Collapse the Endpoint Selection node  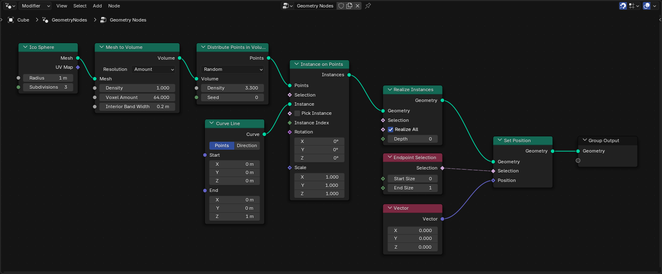coord(389,158)
